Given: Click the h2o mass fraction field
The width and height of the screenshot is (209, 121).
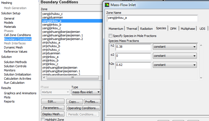Looking at the screenshot, I should [133, 65].
